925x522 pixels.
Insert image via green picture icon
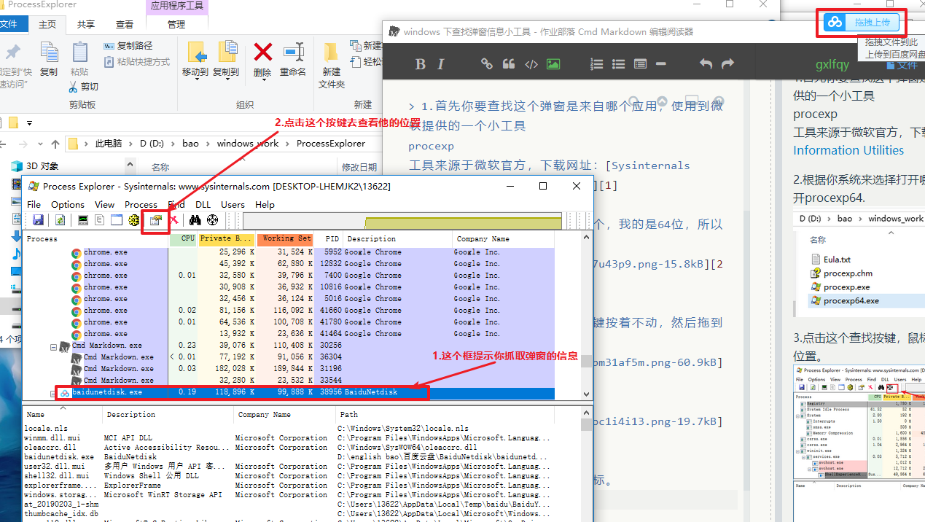pos(553,64)
